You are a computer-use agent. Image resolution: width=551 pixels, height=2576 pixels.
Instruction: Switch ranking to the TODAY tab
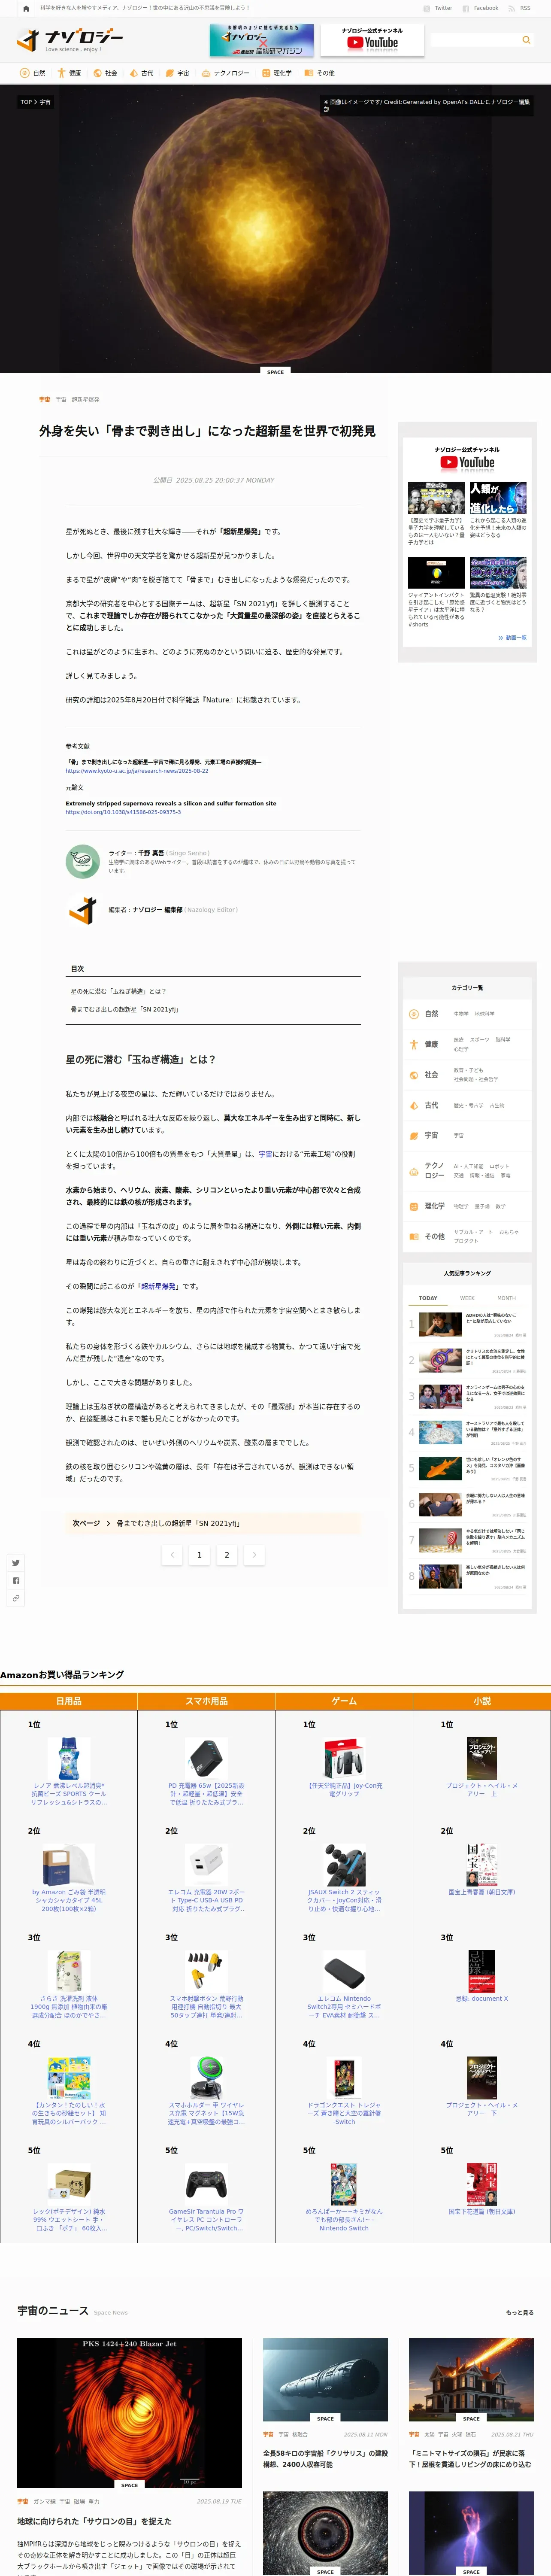[428, 1298]
